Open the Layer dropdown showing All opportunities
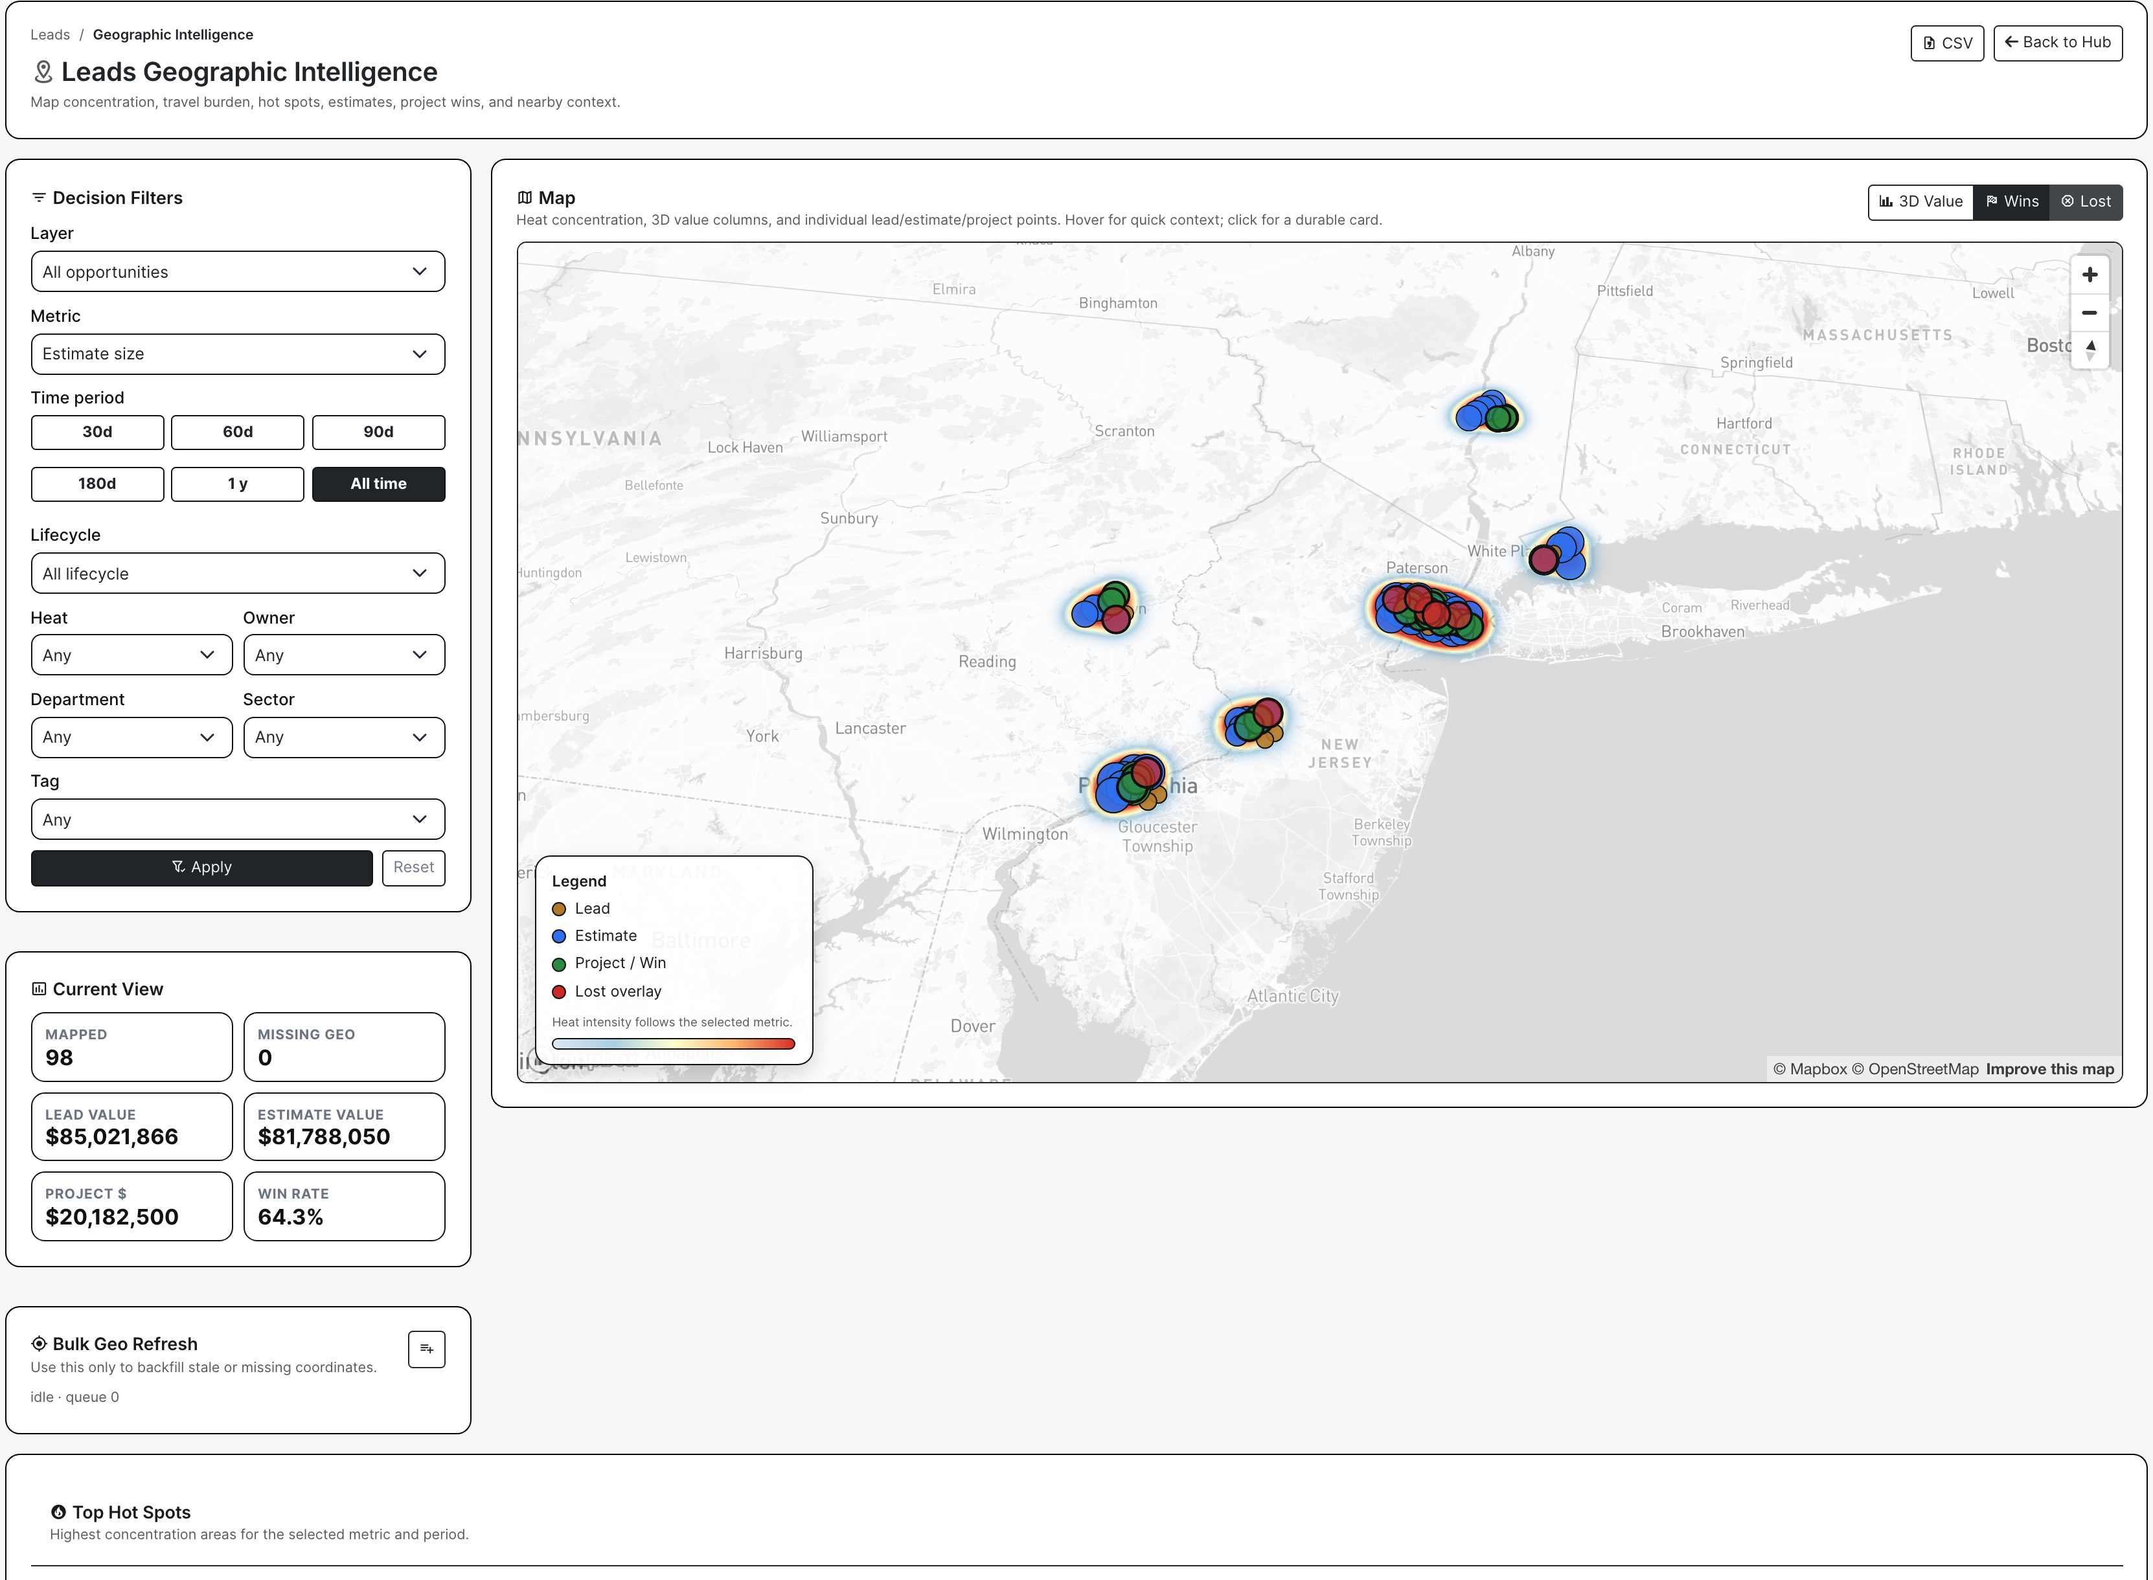 click(x=238, y=271)
